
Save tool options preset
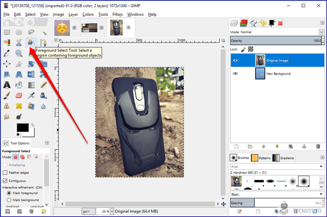(8, 212)
